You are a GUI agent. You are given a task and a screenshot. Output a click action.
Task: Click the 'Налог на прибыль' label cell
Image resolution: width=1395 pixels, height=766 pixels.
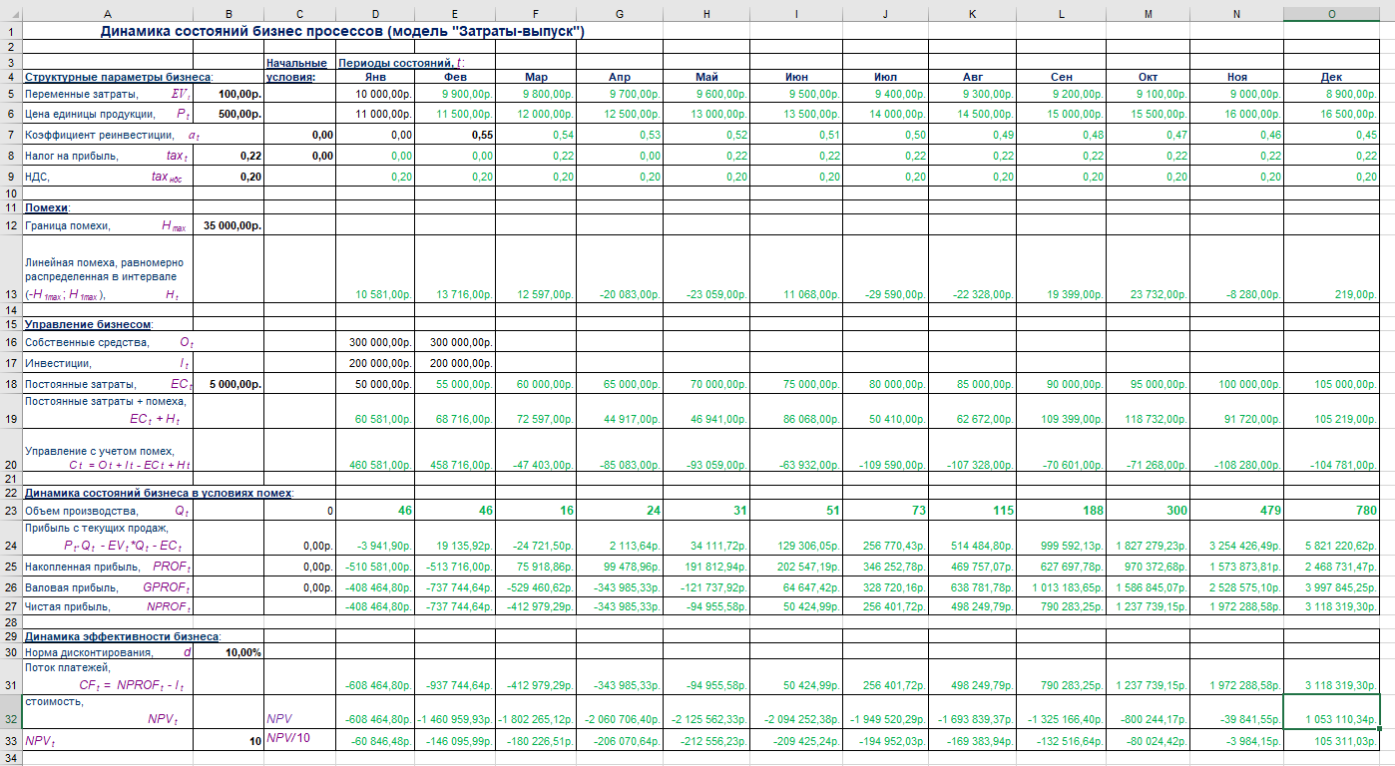(x=106, y=156)
